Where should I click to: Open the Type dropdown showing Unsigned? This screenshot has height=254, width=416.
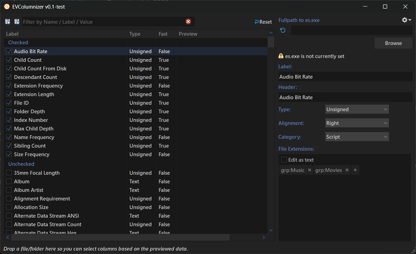pyautogui.click(x=357, y=109)
